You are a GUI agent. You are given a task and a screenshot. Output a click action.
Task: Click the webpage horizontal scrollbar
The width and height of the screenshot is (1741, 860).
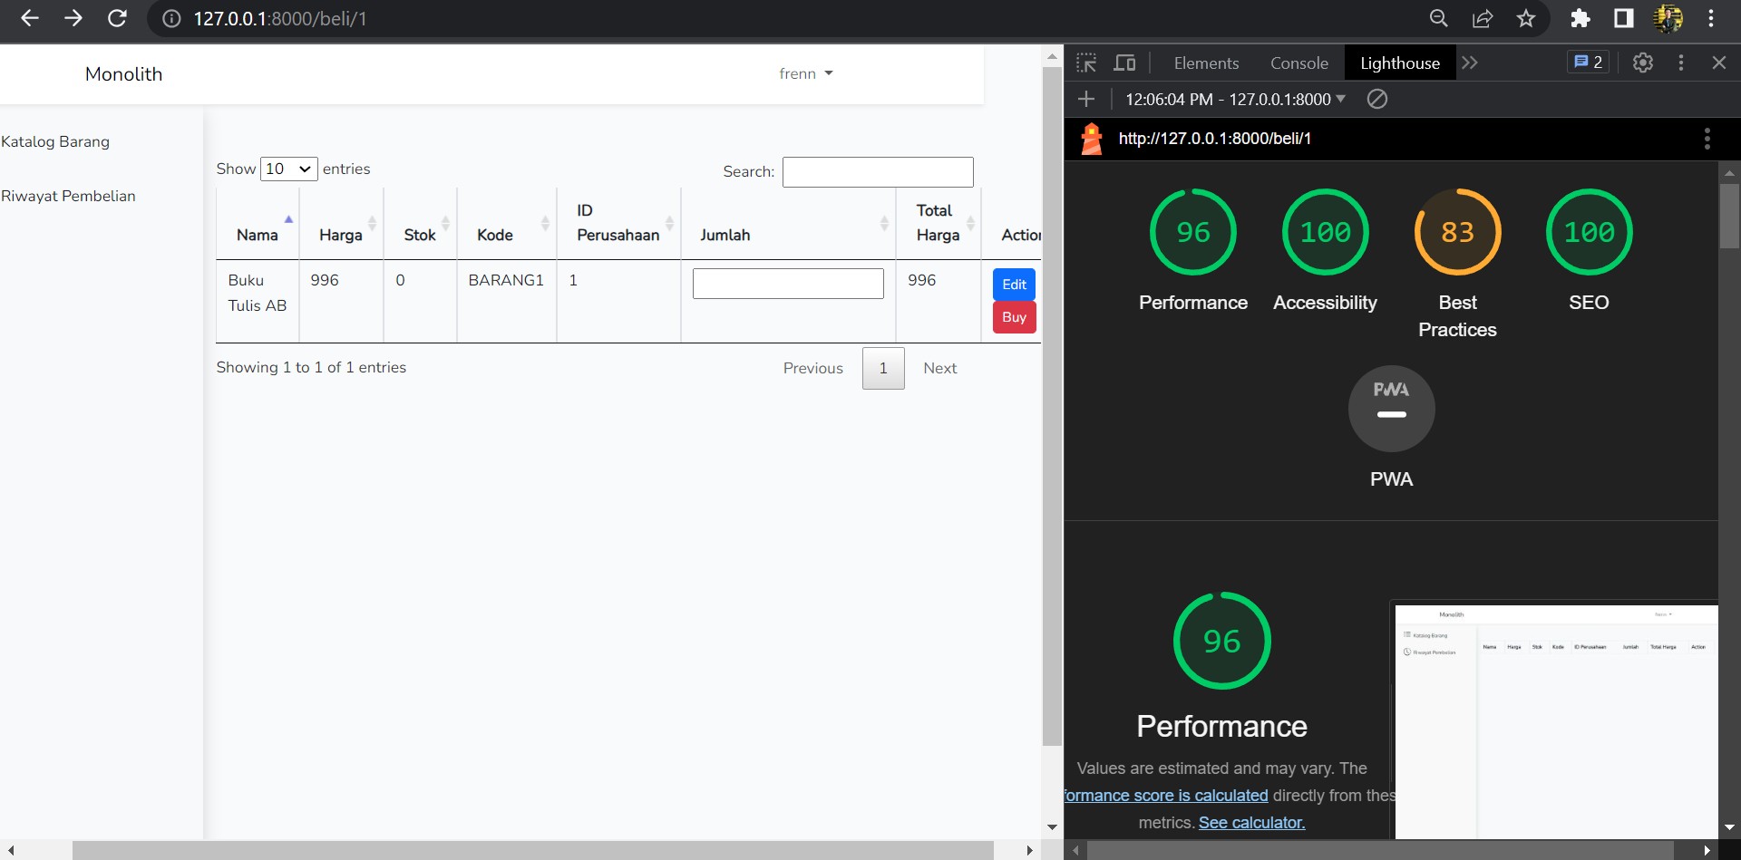tap(533, 850)
